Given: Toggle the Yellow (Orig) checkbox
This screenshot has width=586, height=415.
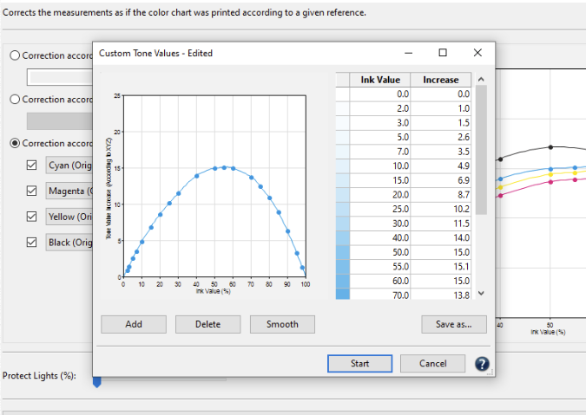Looking at the screenshot, I should point(32,217).
